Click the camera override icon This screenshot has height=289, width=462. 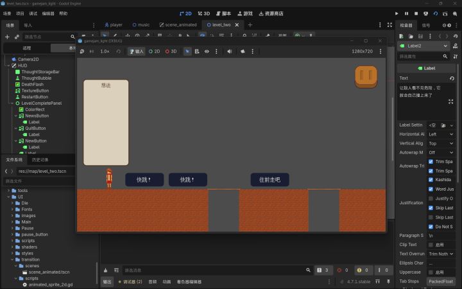click(x=243, y=51)
